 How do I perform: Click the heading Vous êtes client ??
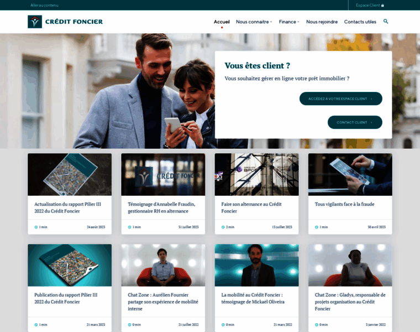point(257,66)
